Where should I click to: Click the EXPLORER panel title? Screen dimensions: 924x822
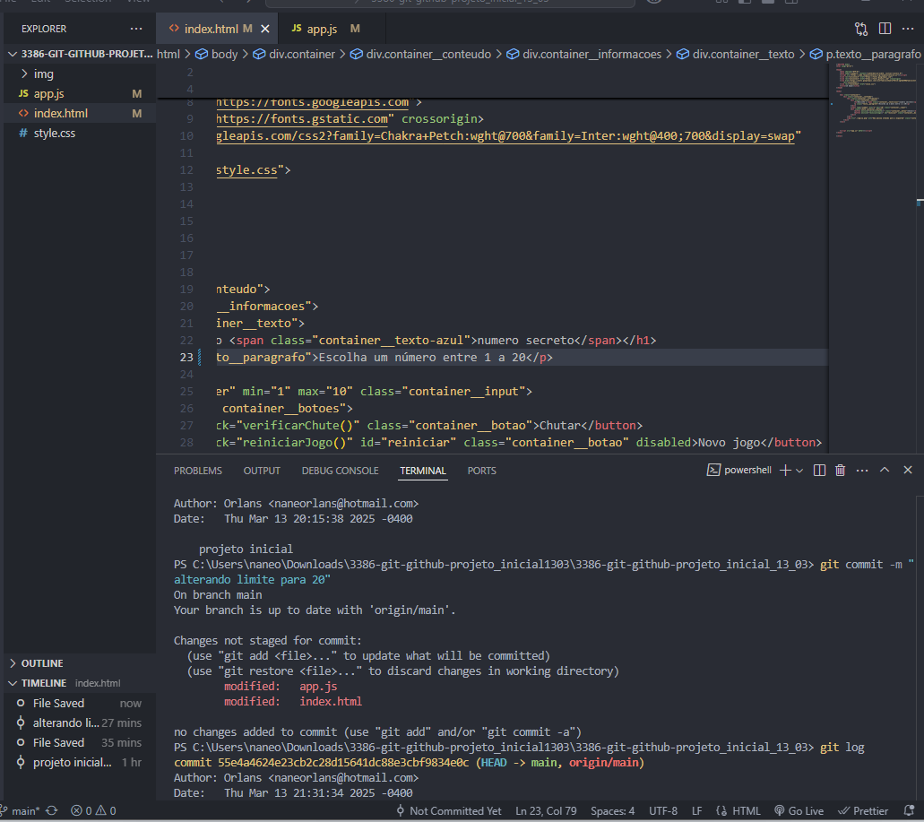coord(44,29)
